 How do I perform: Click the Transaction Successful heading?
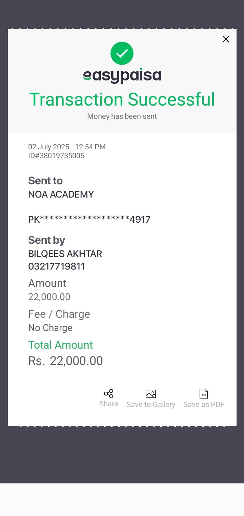tap(122, 99)
